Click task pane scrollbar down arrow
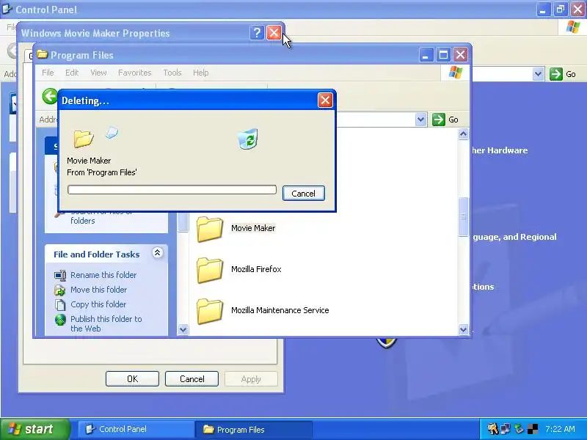This screenshot has height=440, width=587. [183, 329]
